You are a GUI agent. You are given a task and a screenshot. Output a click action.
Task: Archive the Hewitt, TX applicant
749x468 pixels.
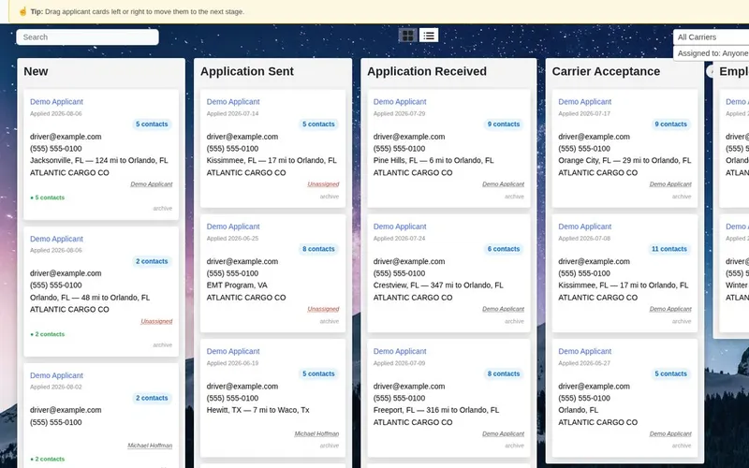click(x=330, y=446)
